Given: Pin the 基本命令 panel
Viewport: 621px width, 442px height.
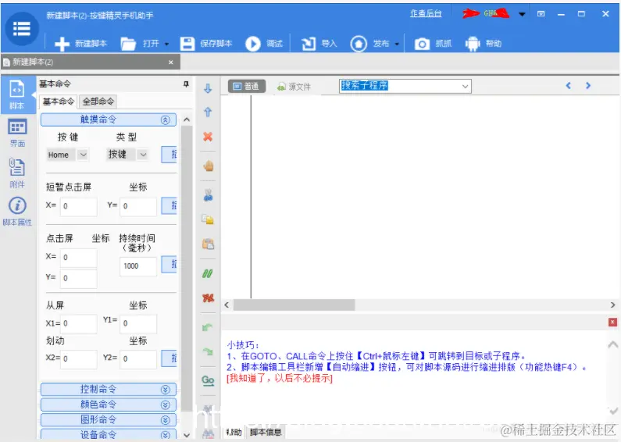Looking at the screenshot, I should [186, 84].
